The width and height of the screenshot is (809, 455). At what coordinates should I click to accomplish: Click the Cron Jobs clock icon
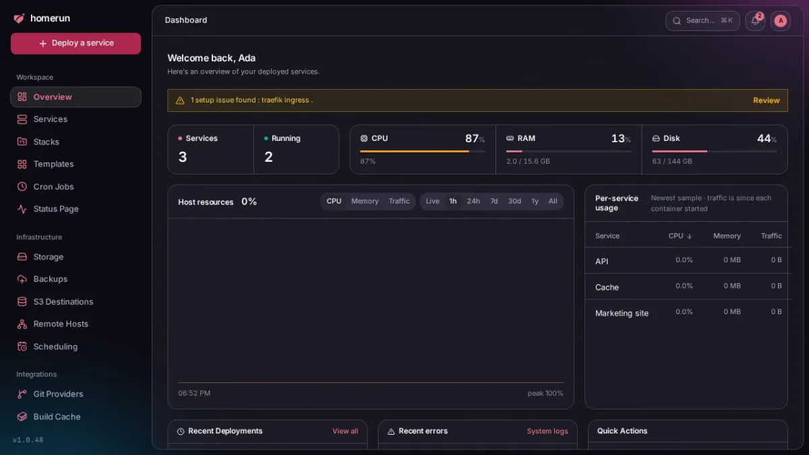point(22,187)
